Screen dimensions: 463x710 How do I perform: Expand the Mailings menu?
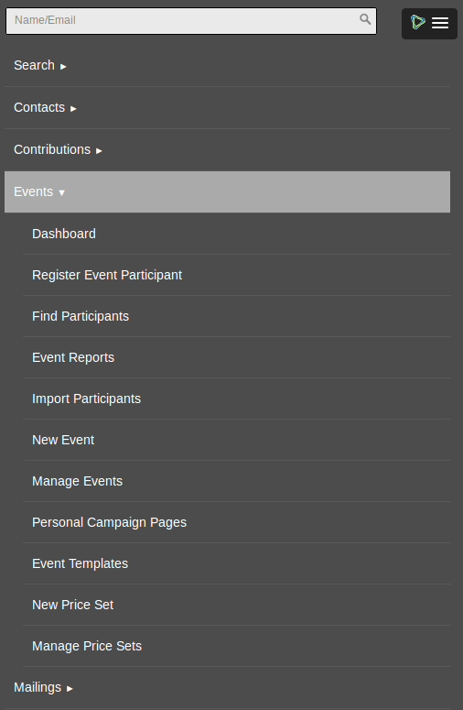coord(227,687)
